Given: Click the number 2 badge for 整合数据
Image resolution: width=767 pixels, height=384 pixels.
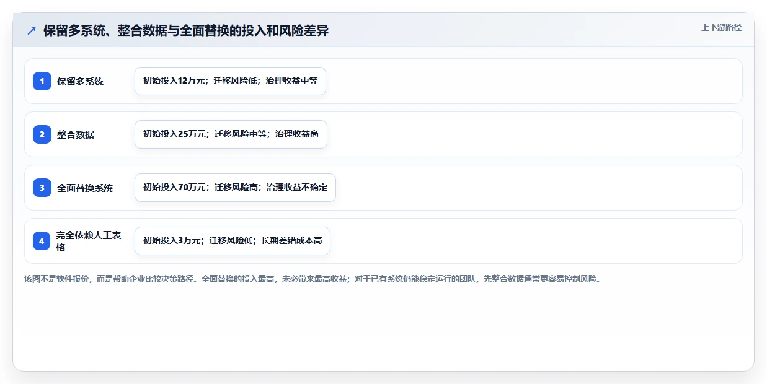Looking at the screenshot, I should click(42, 134).
